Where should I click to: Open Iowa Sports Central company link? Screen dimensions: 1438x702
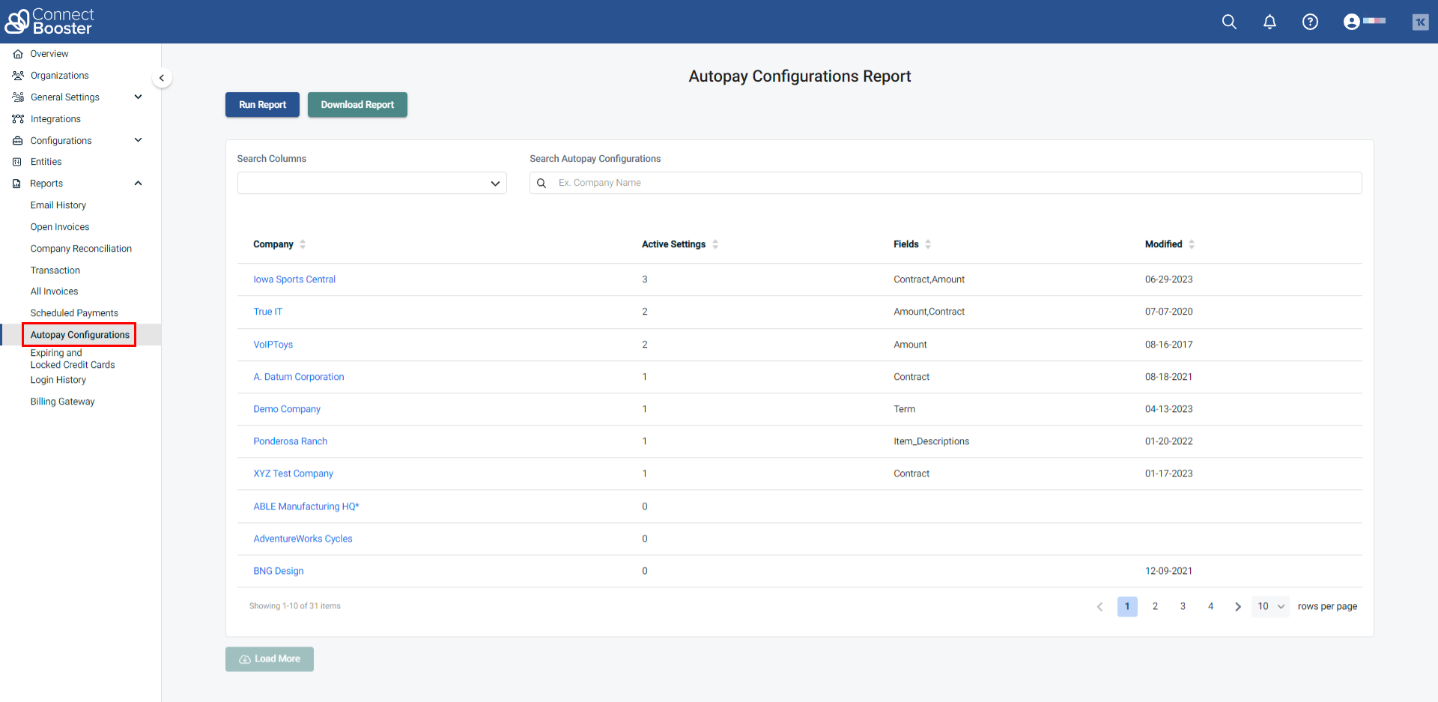click(x=294, y=279)
